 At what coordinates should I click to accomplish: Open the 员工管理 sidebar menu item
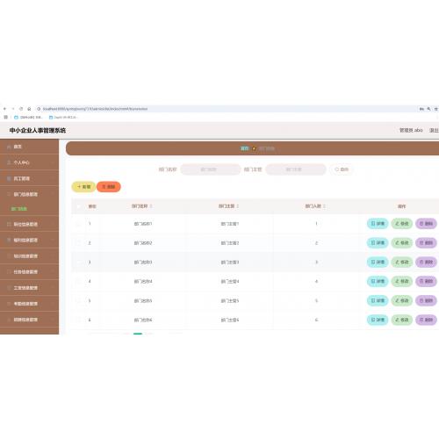[29, 178]
